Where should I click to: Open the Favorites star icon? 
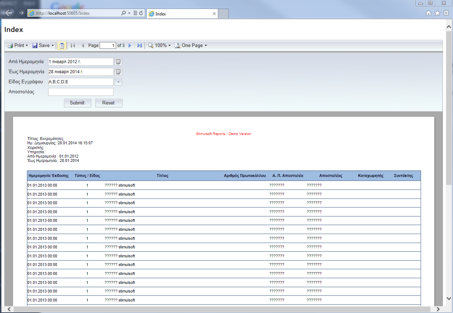click(x=437, y=13)
